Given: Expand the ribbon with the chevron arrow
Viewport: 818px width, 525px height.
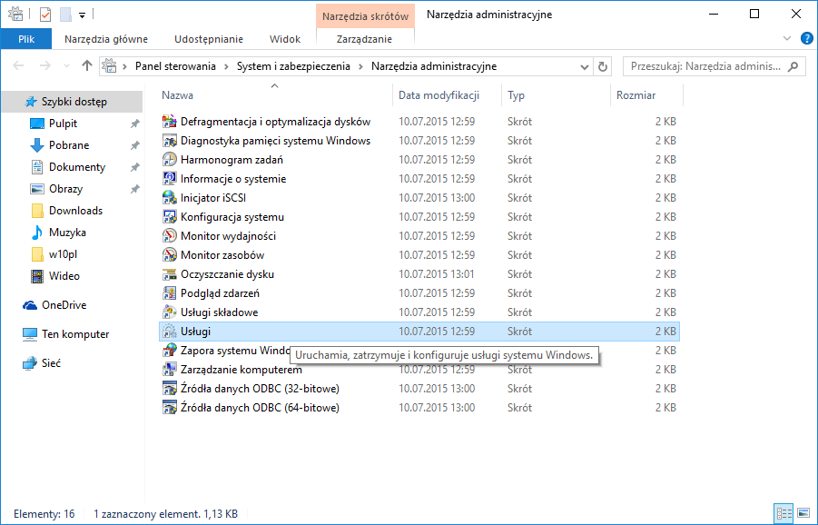Looking at the screenshot, I should tap(789, 39).
